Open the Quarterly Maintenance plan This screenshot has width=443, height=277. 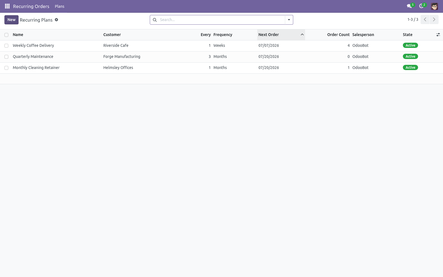pos(33,57)
